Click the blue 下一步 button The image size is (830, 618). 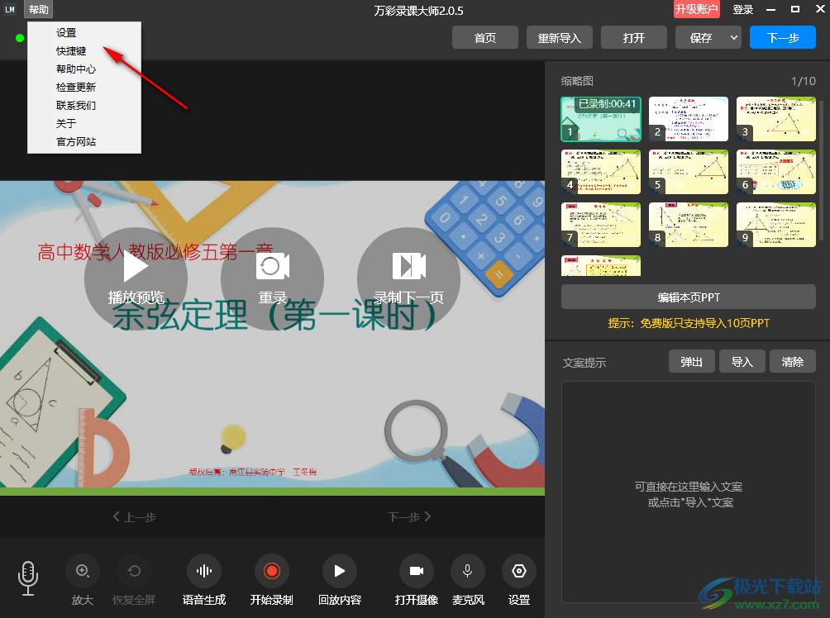coord(782,38)
